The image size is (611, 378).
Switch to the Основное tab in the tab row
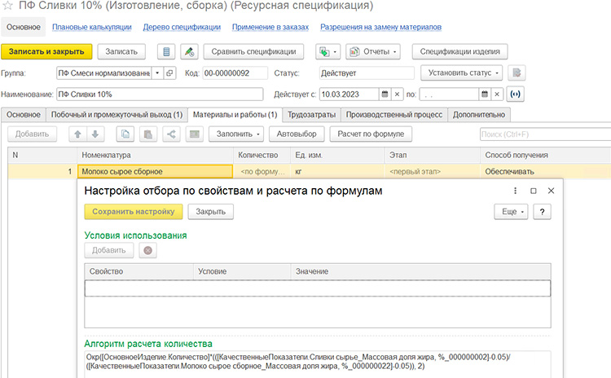point(24,115)
